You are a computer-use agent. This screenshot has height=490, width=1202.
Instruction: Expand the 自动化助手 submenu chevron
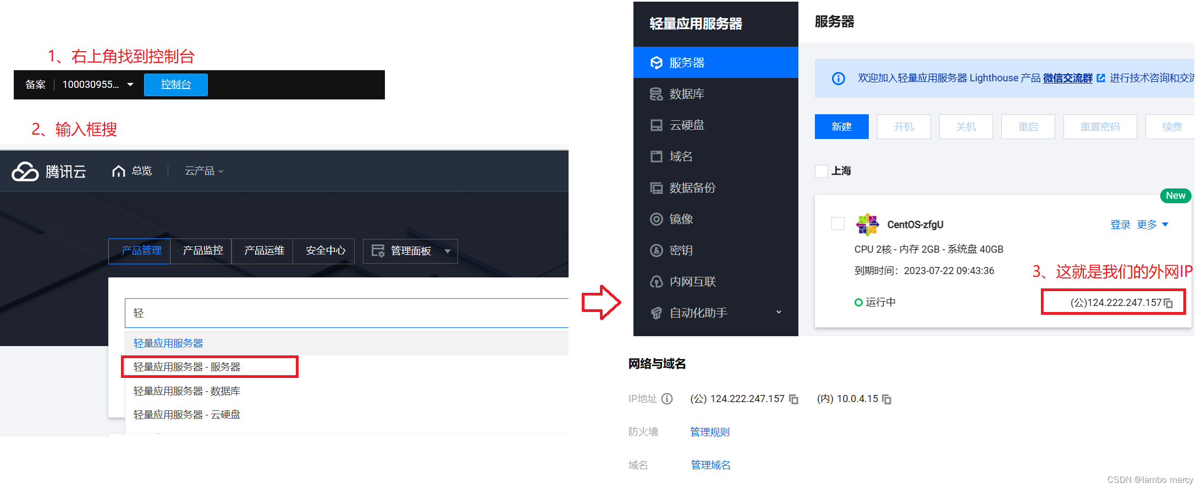click(x=779, y=313)
